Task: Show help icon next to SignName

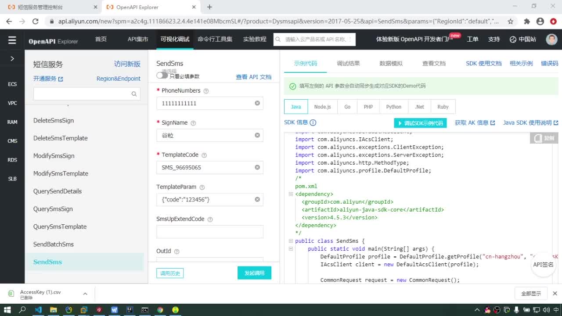Action: pyautogui.click(x=193, y=123)
